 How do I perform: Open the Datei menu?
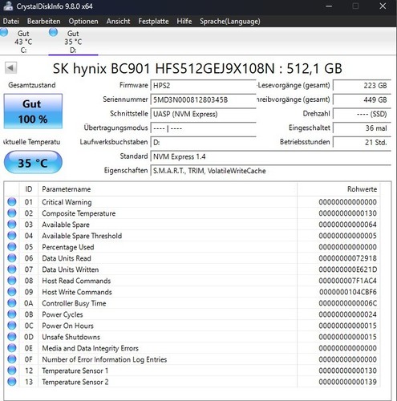[x=11, y=21]
